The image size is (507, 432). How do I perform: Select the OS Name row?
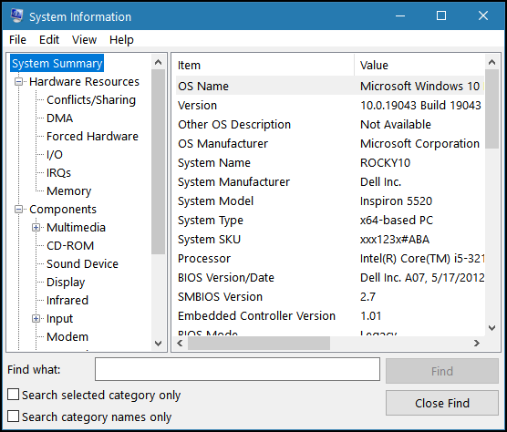click(330, 86)
